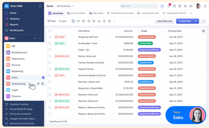Collapse the sidebar with the toggle icon

click(41, 6)
